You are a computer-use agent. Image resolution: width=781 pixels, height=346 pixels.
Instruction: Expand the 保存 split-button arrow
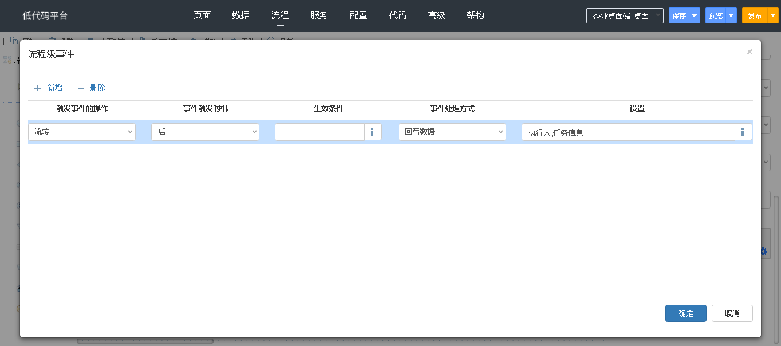(695, 16)
